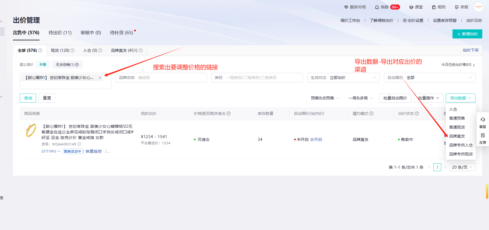Open the 反馈 feedback icon

pos(483,136)
